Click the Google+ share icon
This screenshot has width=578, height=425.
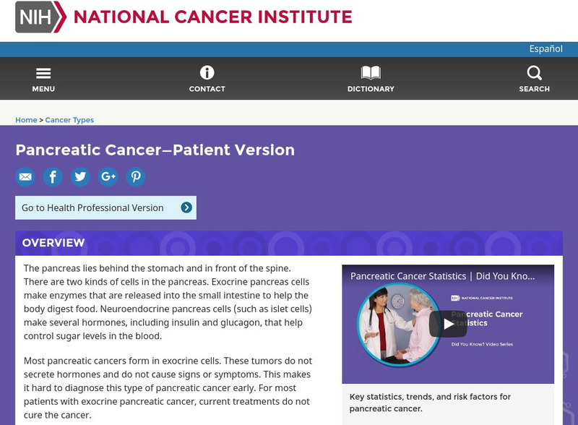click(108, 176)
